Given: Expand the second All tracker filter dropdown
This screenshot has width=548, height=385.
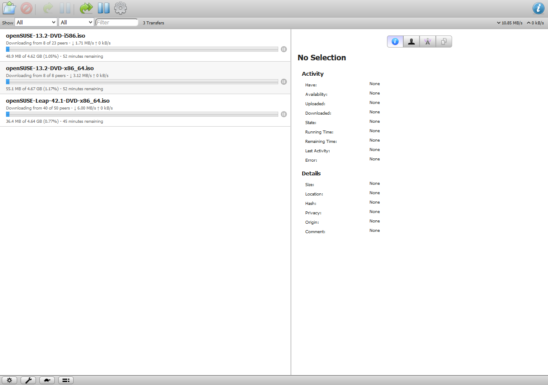Looking at the screenshot, I should point(76,22).
